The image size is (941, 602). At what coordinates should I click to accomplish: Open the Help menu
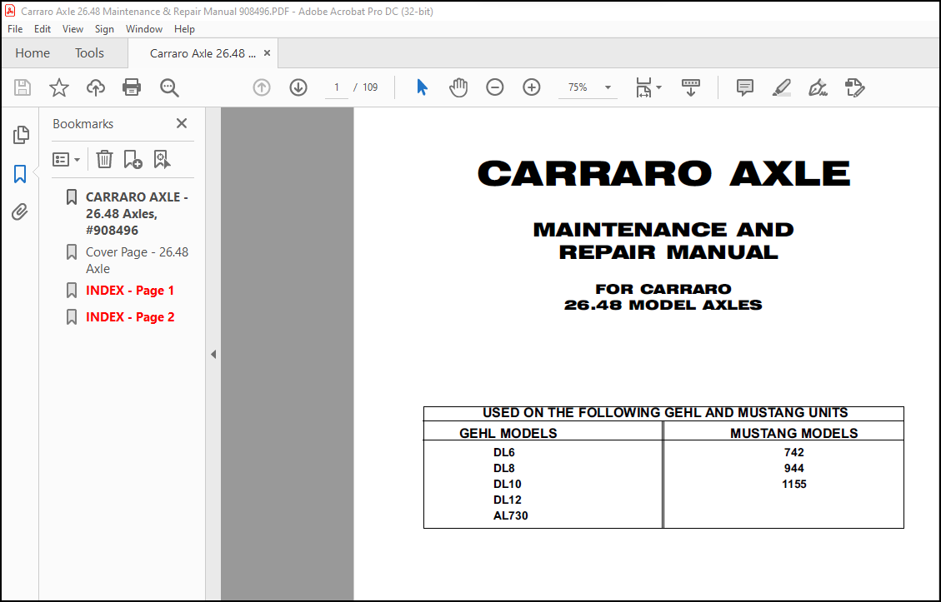point(184,29)
